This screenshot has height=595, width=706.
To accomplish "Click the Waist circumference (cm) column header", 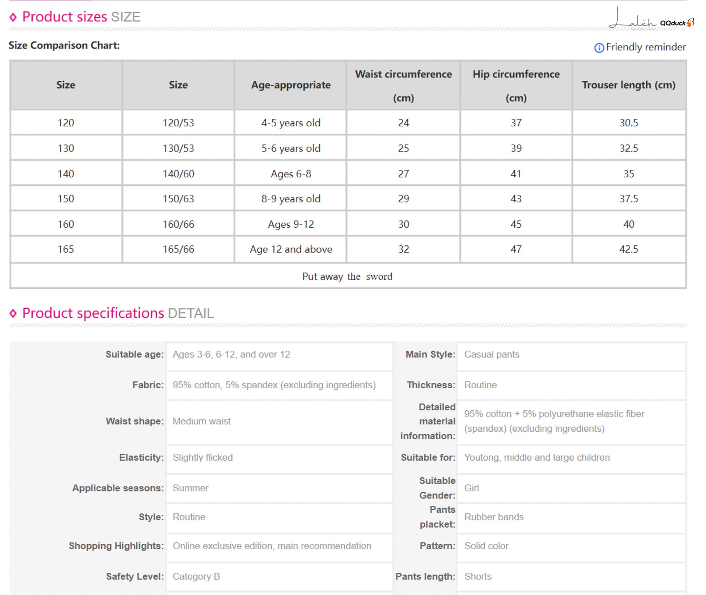I will pos(403,85).
